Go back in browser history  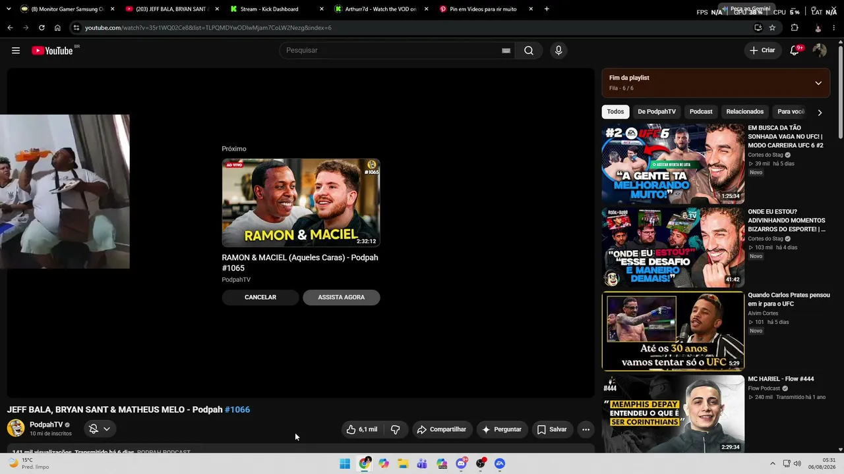pos(10,28)
